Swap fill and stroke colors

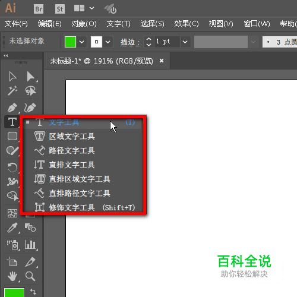point(33,292)
